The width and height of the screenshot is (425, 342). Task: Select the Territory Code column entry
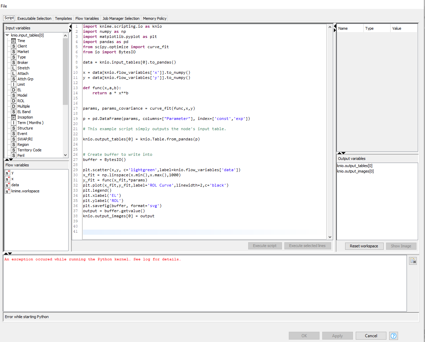point(29,150)
